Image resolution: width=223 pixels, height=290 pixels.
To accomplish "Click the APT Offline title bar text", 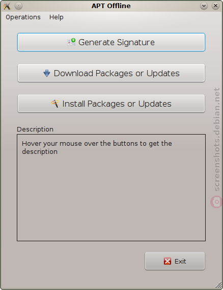I will (111, 6).
